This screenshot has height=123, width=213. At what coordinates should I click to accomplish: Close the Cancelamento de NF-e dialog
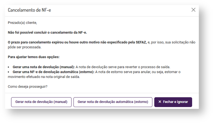(194, 10)
